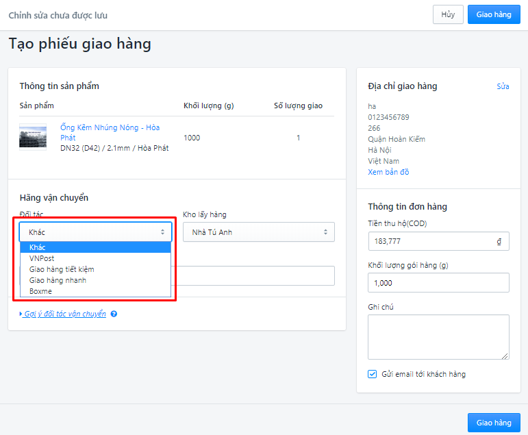Viewport: 528px width, 435px height.
Task: Click the bottom Giao hàng button
Action: pos(494,423)
